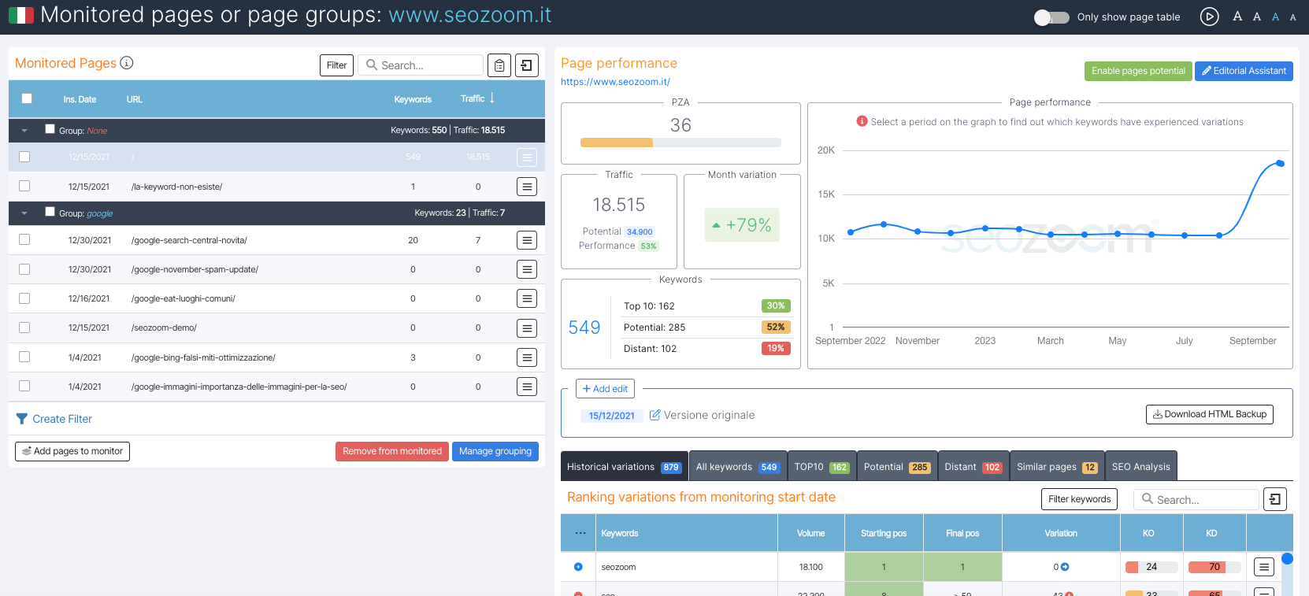This screenshot has height=596, width=1309.
Task: Collapse the Group google section arrow
Action: (24, 213)
